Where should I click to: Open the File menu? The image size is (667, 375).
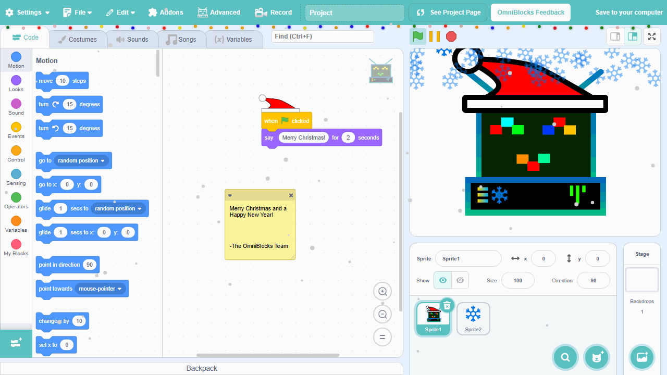coord(77,12)
